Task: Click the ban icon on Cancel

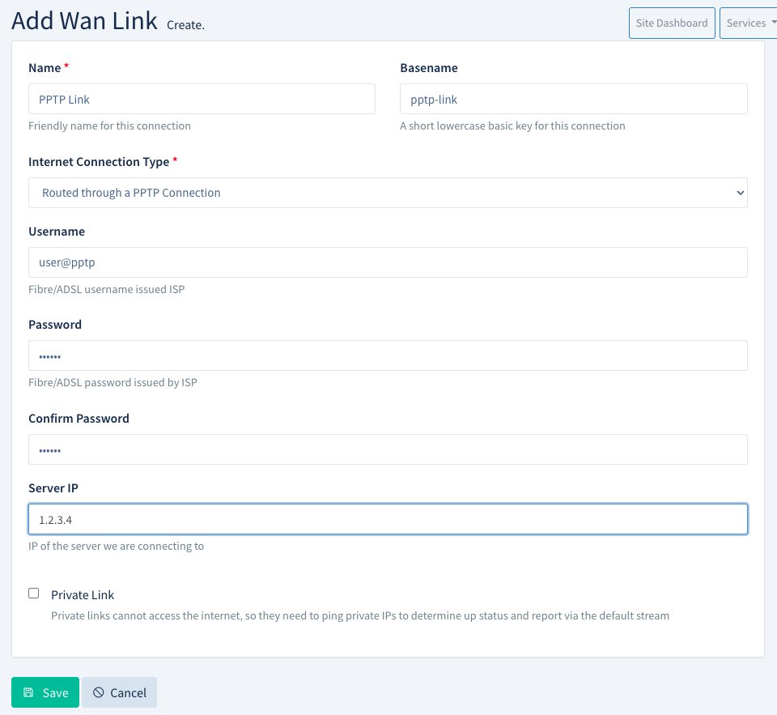Action: [99, 692]
